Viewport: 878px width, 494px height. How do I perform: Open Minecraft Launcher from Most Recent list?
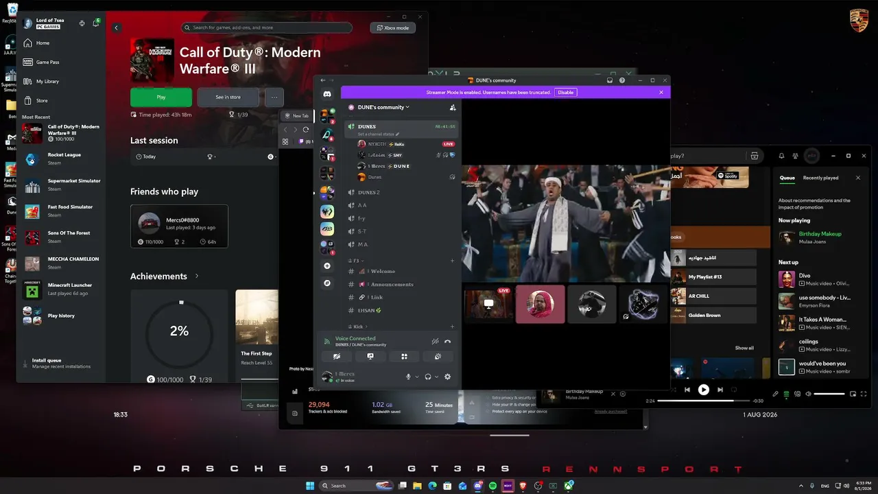pyautogui.click(x=60, y=289)
